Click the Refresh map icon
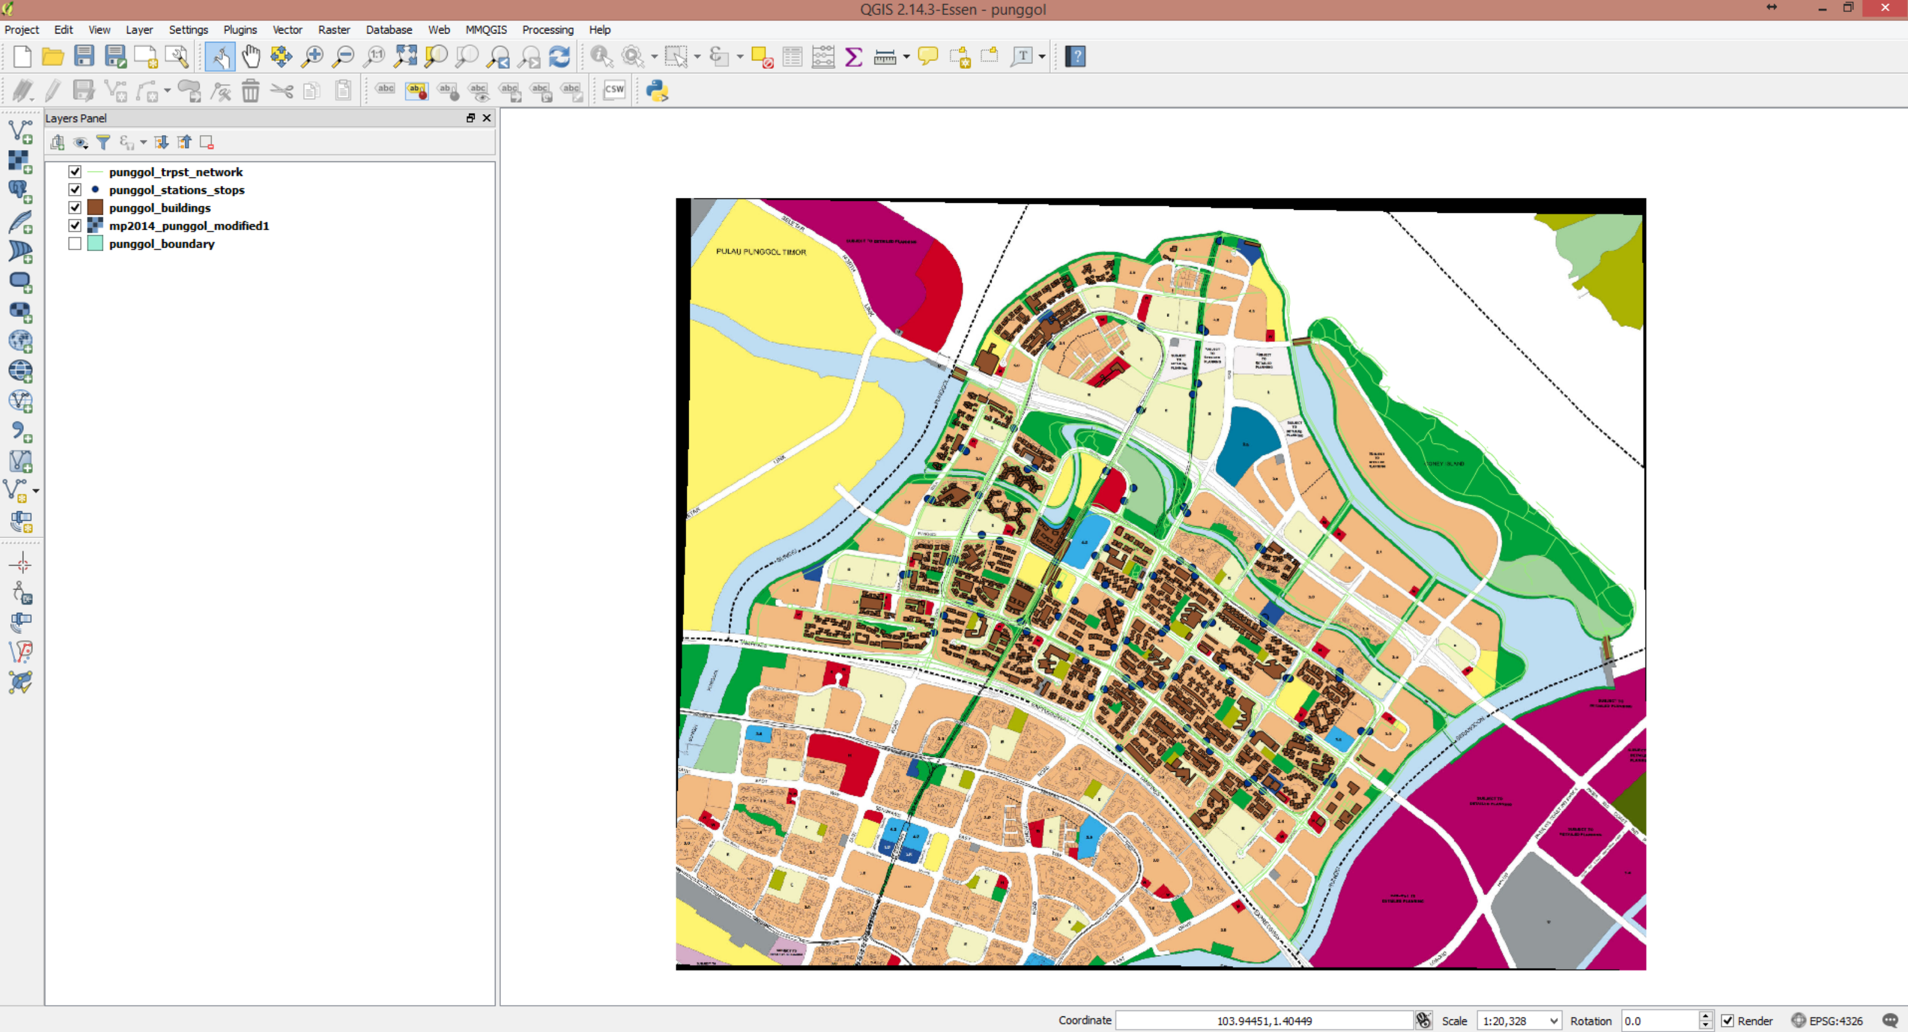 pyautogui.click(x=559, y=56)
